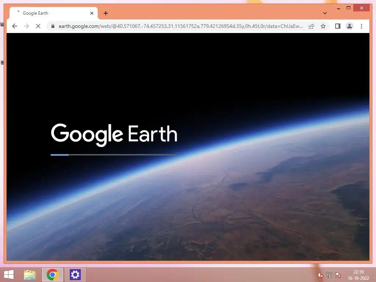Viewport: 376px width, 282px height.
Task: Open the gear settings app in taskbar
Action: (x=75, y=275)
